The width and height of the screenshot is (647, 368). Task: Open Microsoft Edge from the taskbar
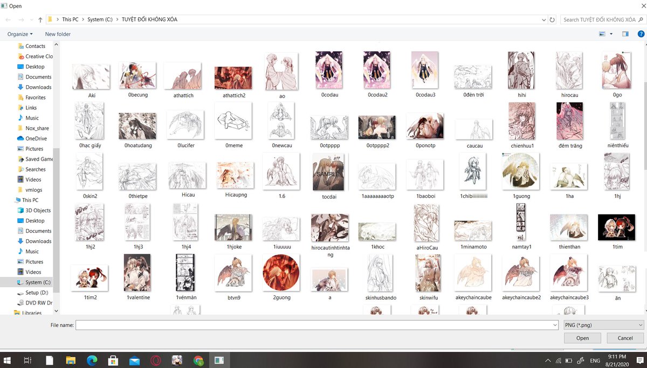pyautogui.click(x=92, y=360)
